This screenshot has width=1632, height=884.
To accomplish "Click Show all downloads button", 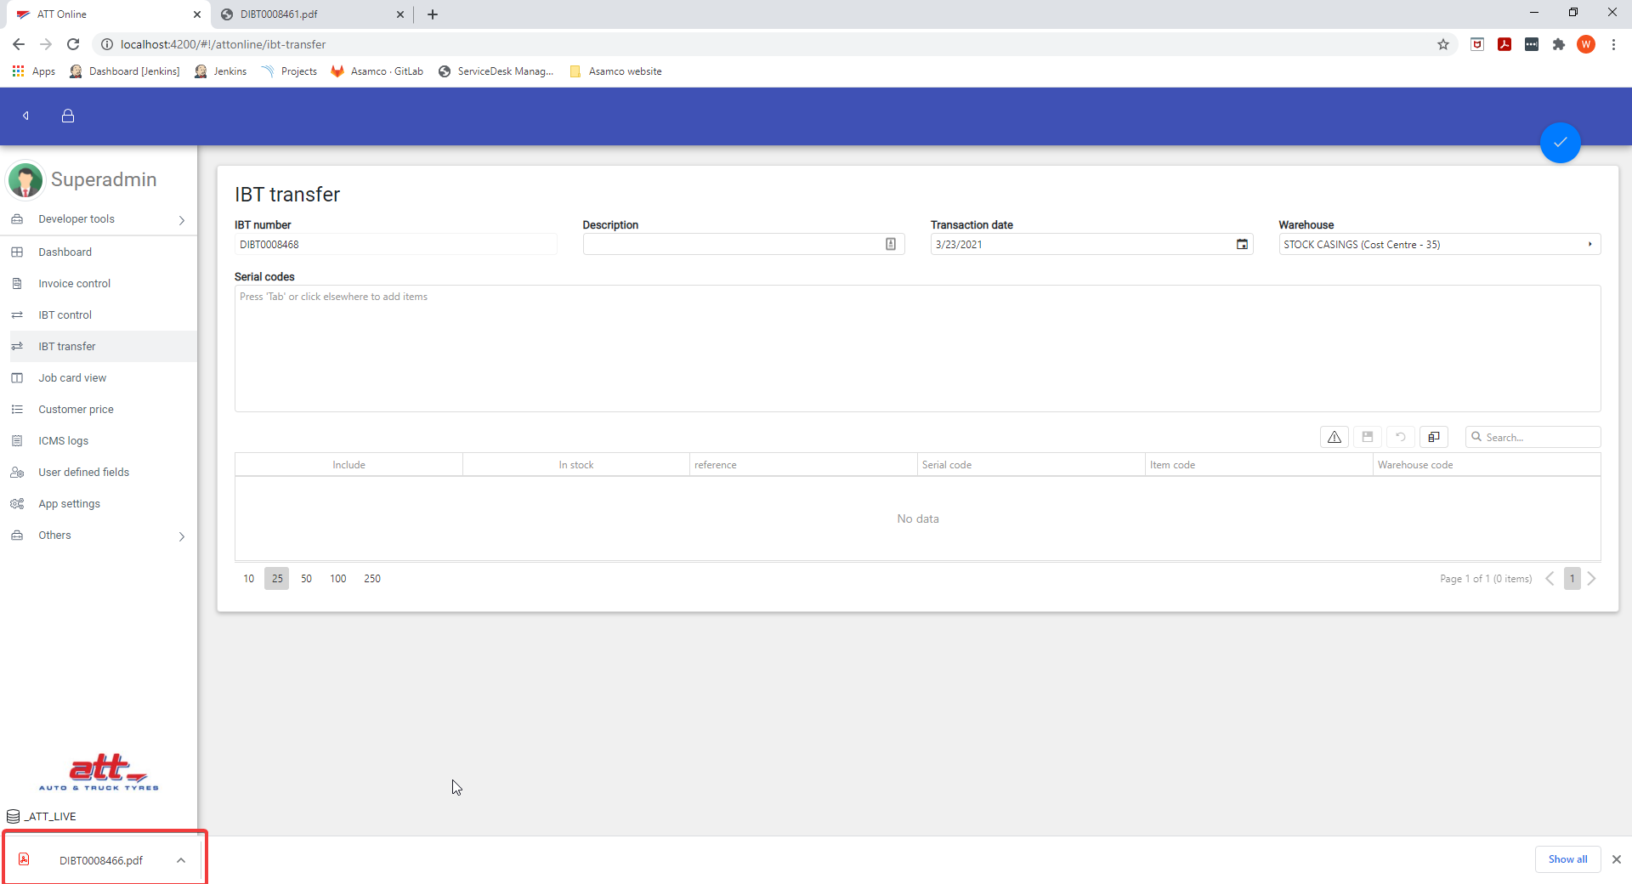I will (1567, 859).
